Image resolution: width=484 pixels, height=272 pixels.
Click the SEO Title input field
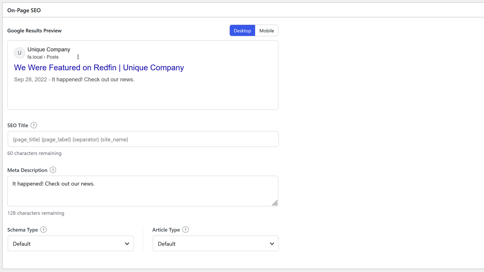point(143,139)
